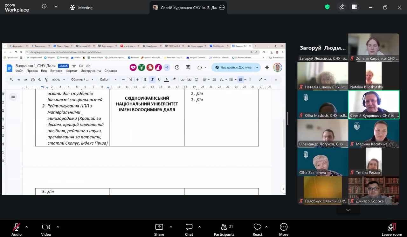This screenshot has height=237, width=407.
Task: Select Дмитро Сорока video thumbnail
Action: pos(374,190)
